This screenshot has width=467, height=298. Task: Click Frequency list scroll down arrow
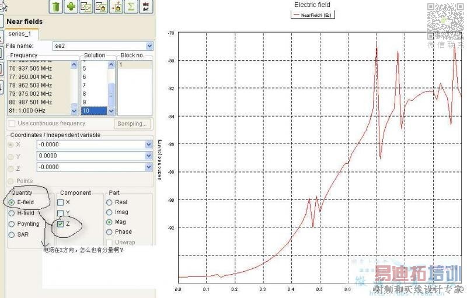pyautogui.click(x=74, y=111)
